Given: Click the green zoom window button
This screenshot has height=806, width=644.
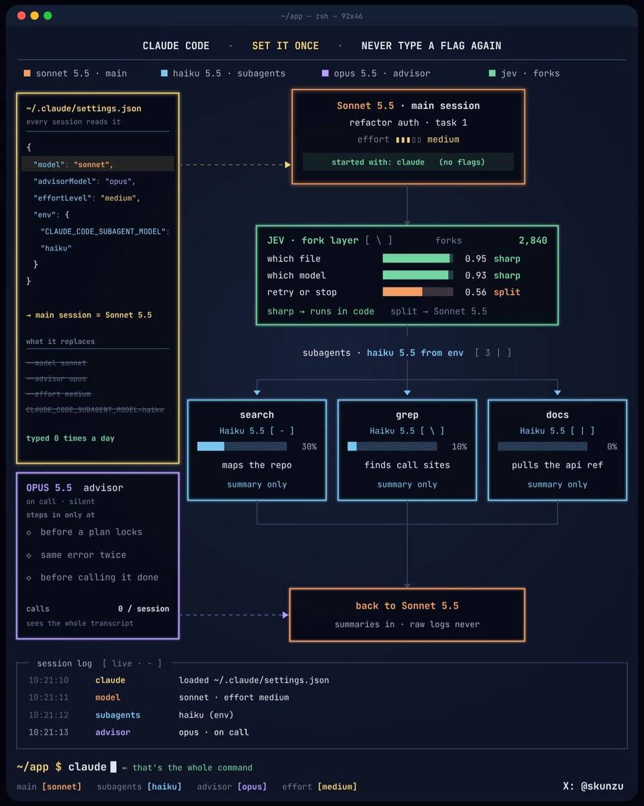Looking at the screenshot, I should click(x=48, y=15).
